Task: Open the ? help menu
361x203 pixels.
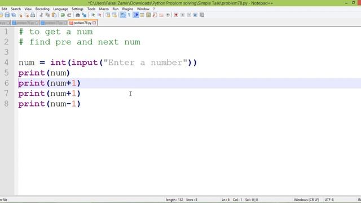Action: pos(154,9)
